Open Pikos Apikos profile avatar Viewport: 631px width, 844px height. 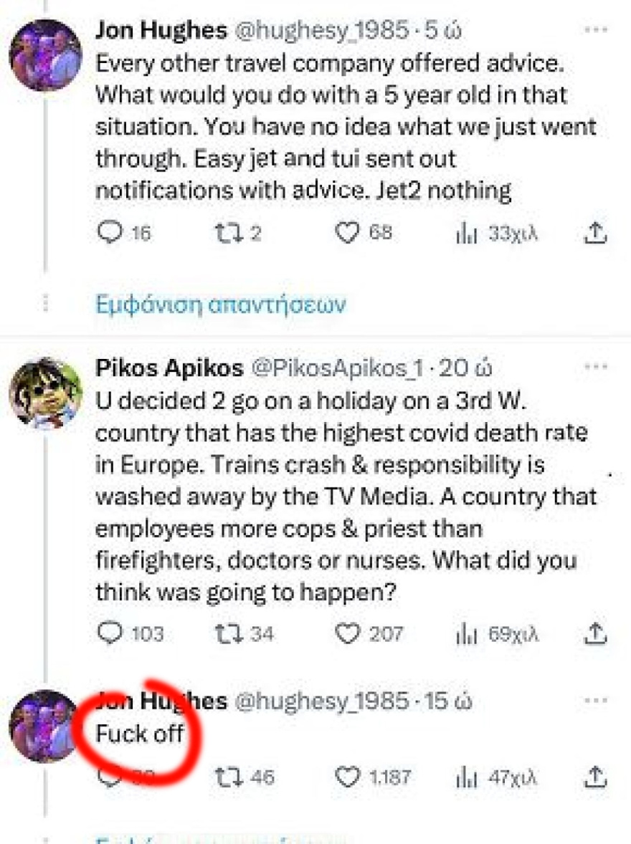coord(46,393)
